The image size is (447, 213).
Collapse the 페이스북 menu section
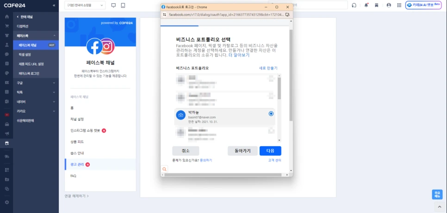tap(36, 36)
